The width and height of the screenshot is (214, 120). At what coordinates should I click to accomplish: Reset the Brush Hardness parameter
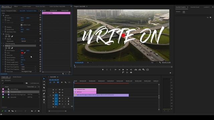40,57
